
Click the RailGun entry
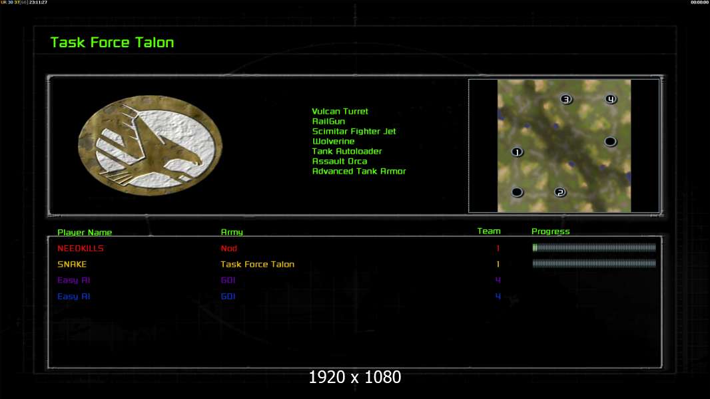(x=329, y=121)
